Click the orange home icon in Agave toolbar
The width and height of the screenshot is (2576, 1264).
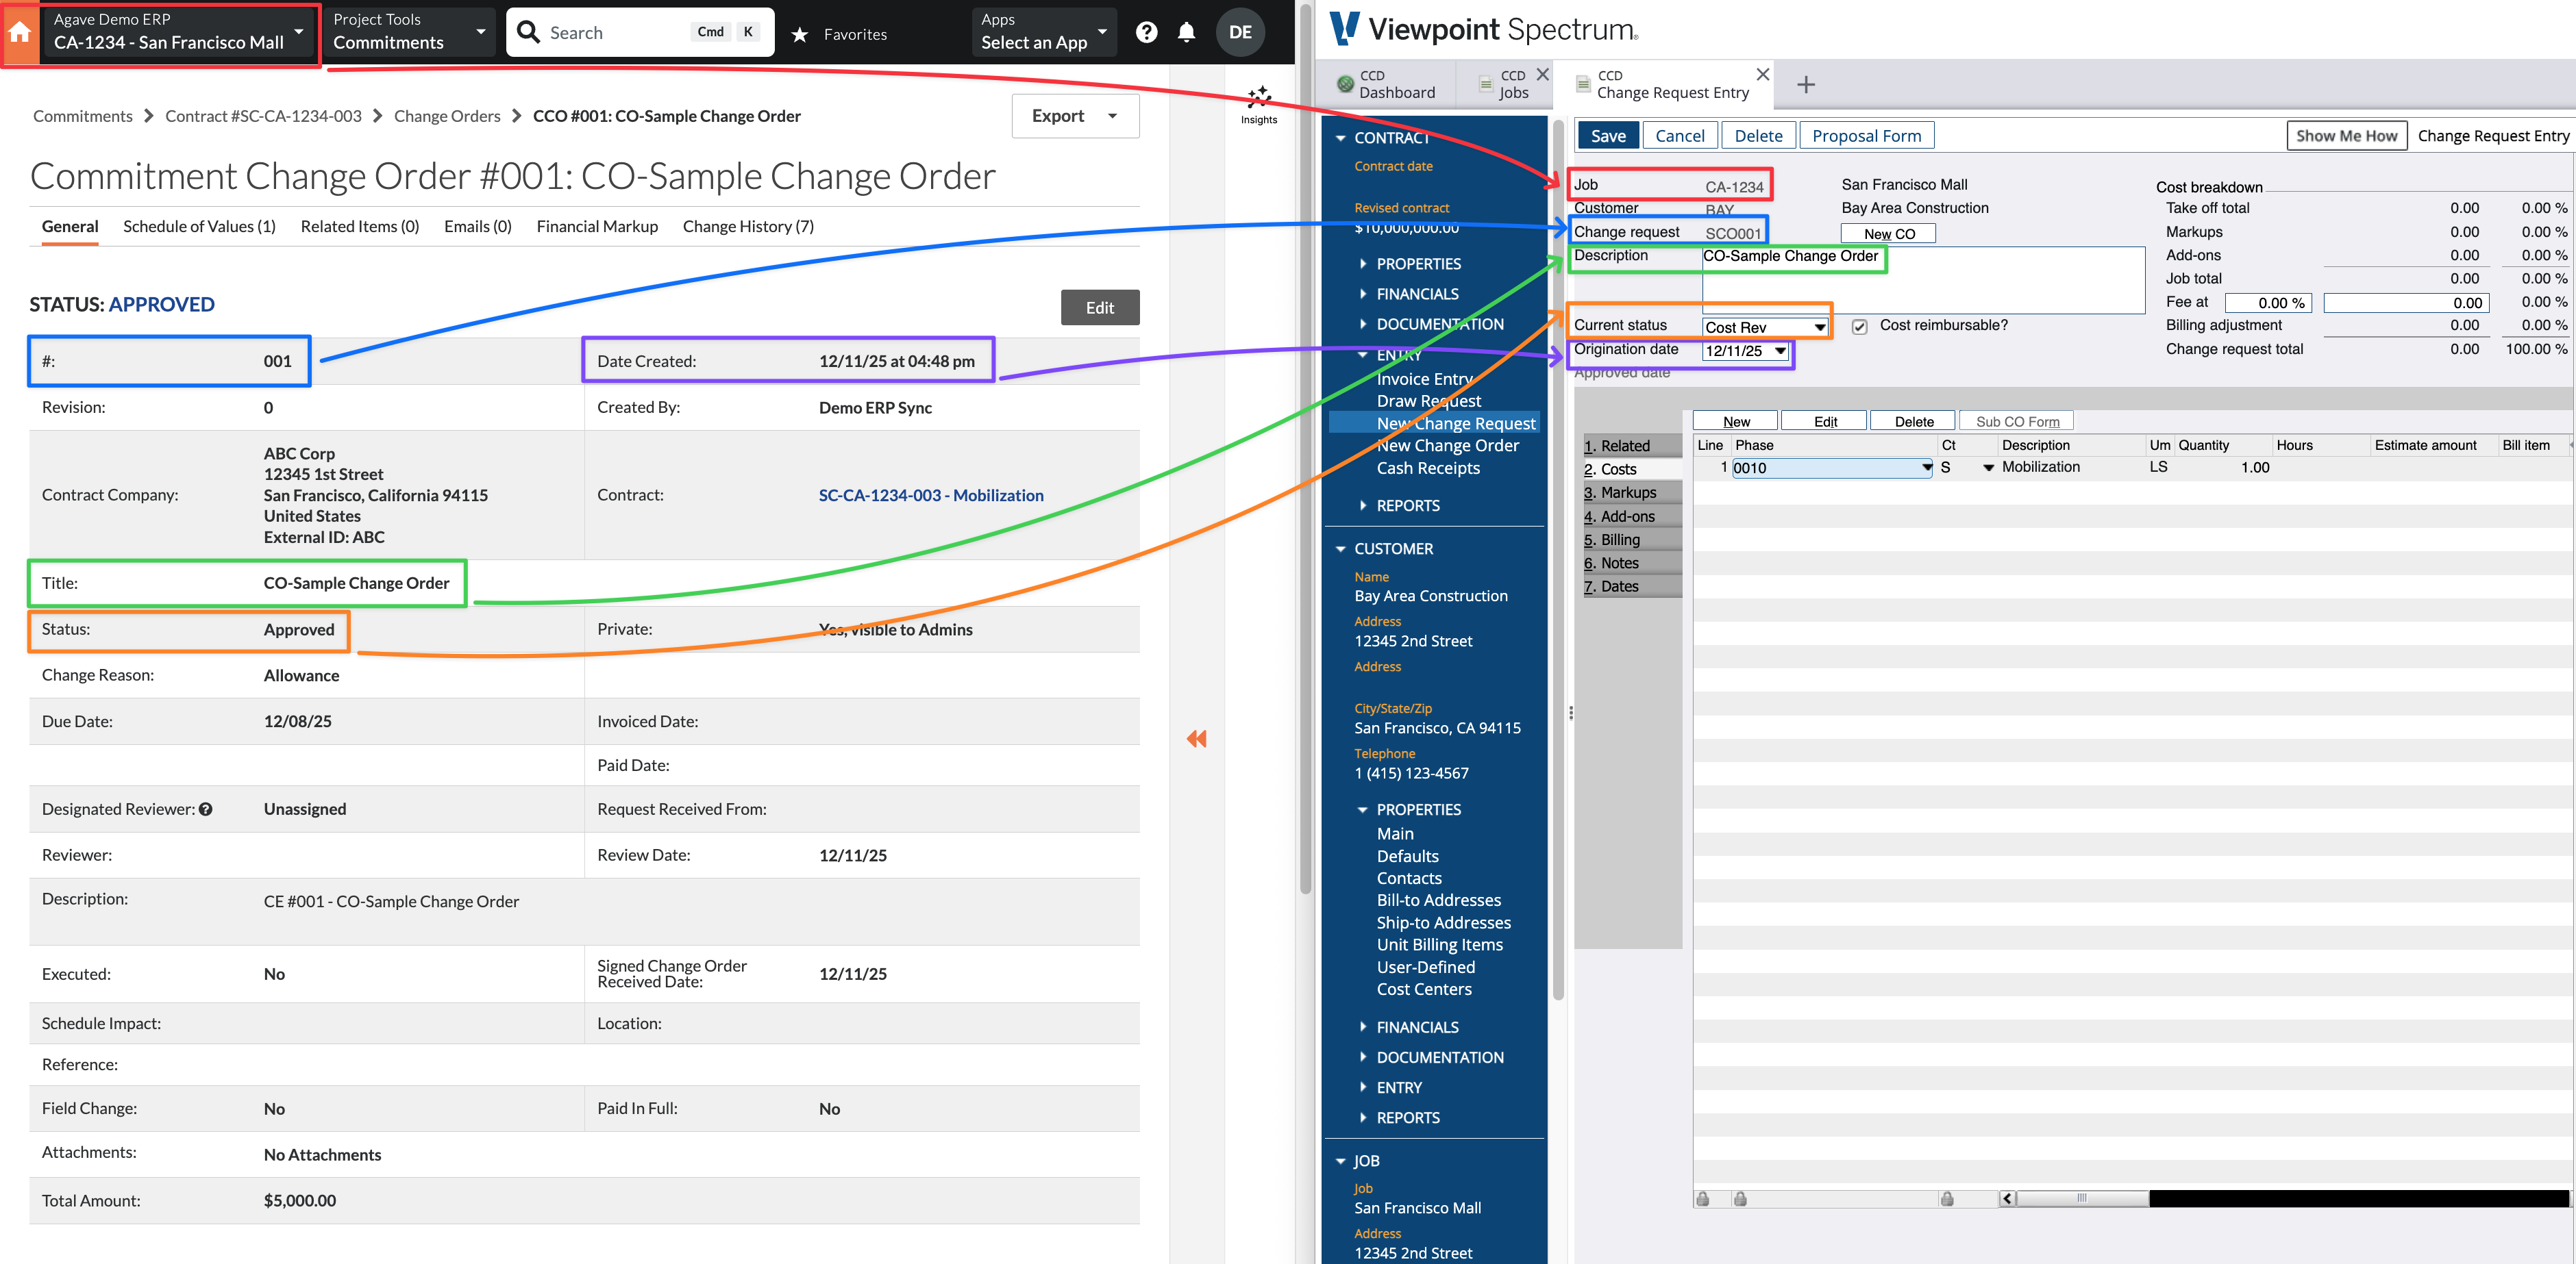tap(20, 31)
